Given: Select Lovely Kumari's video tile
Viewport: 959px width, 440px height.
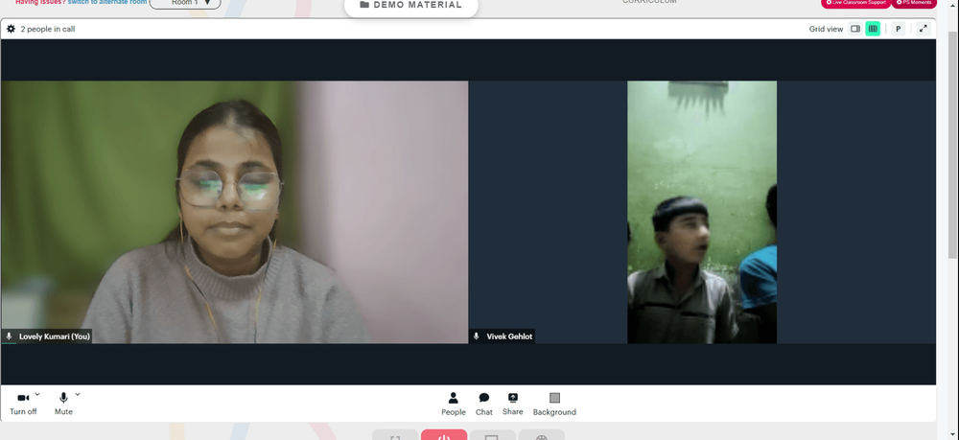Looking at the screenshot, I should tap(234, 212).
